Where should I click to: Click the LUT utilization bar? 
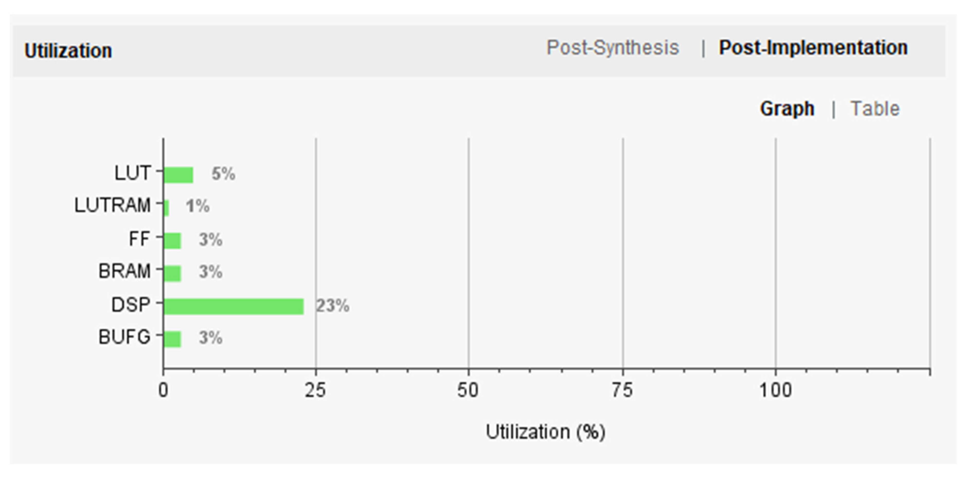(178, 175)
